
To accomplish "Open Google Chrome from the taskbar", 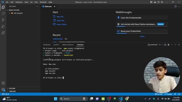I will coord(127,99).
